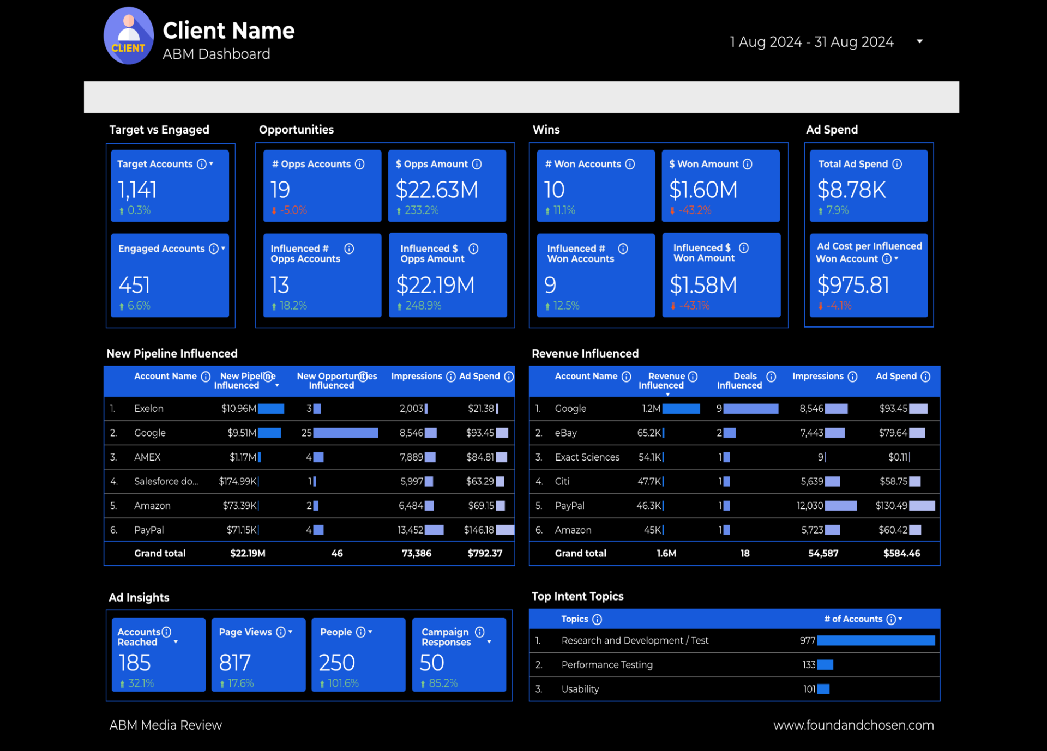This screenshot has height=751, width=1047.
Task: Select Salesforce do... row in pipeline table
Action: (x=309, y=481)
